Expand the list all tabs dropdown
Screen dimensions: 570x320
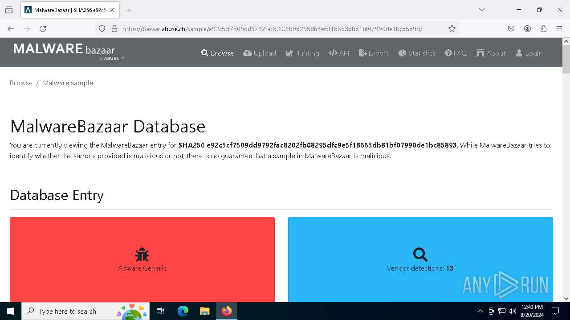481,10
